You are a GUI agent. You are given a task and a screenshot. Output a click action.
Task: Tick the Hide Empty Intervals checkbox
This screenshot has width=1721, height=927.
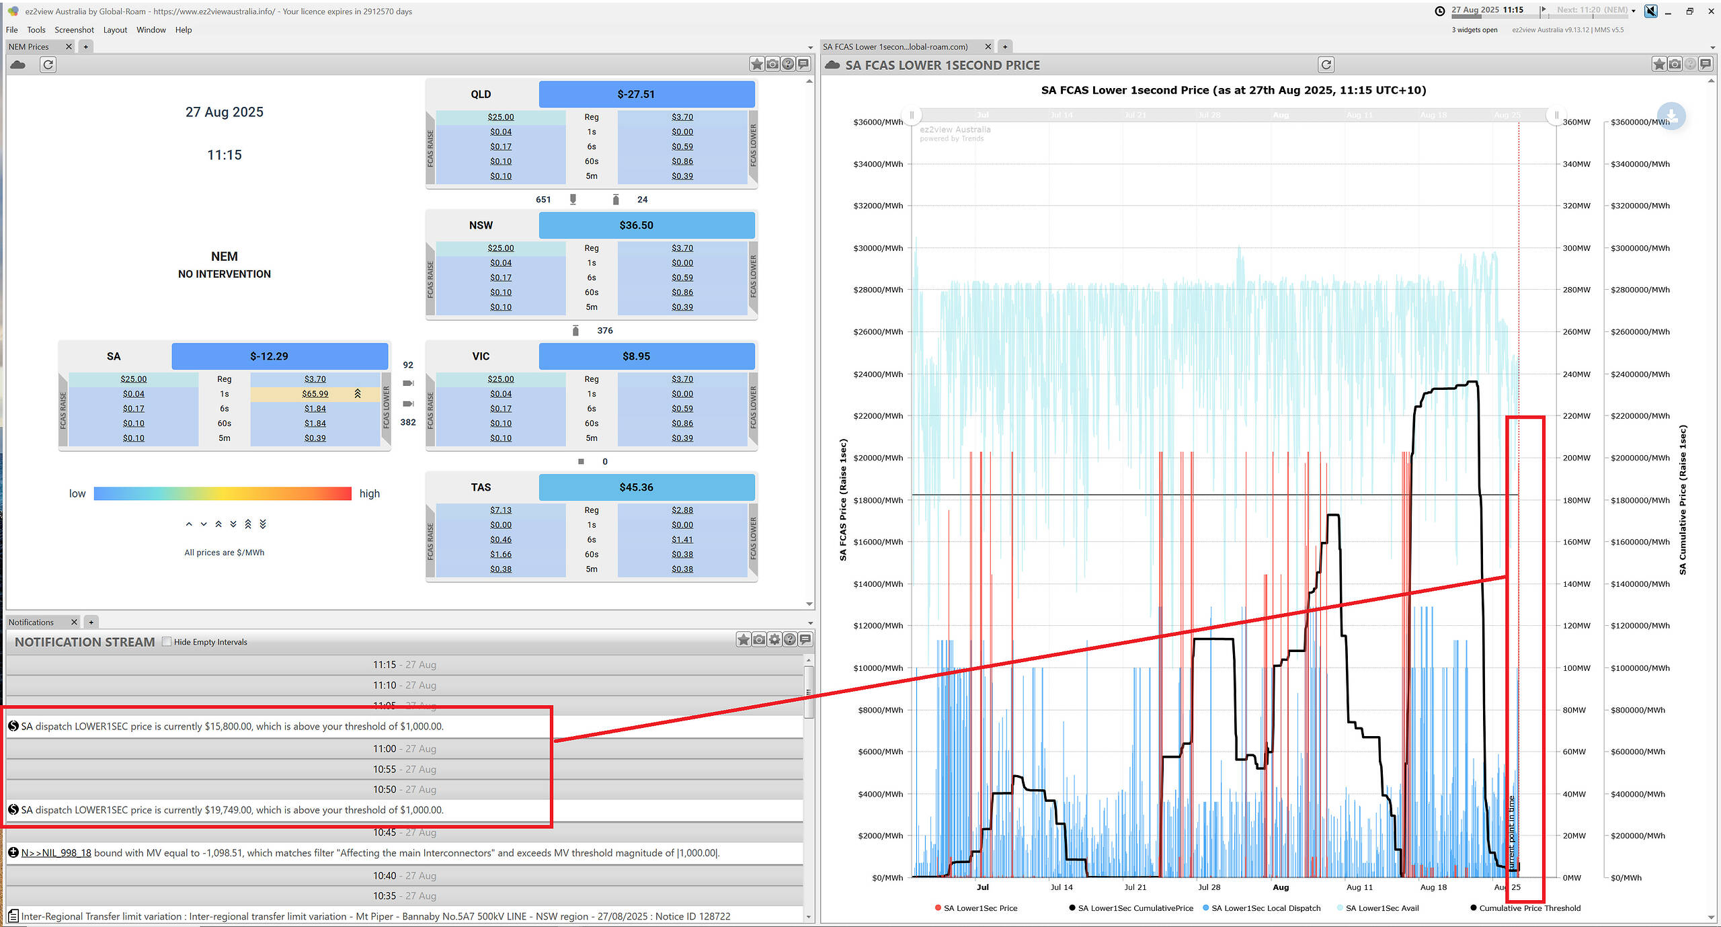click(x=167, y=641)
